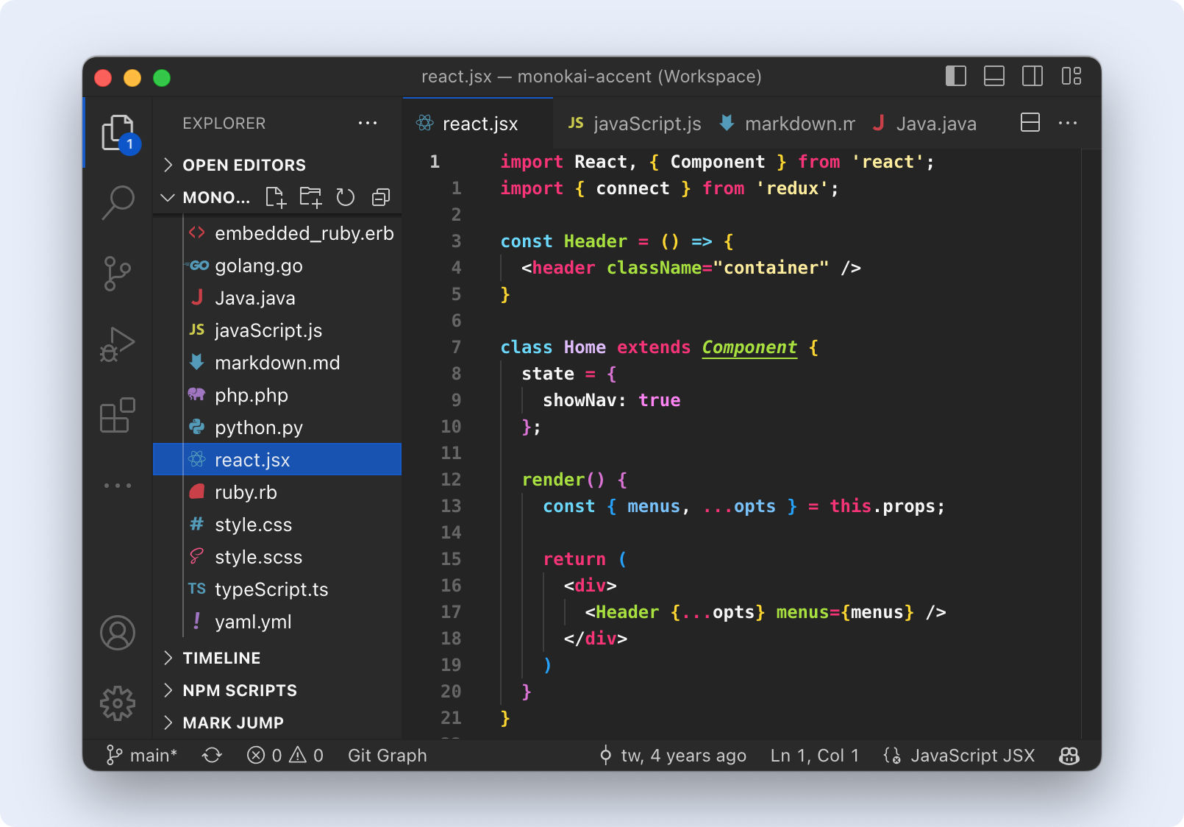Screen dimensions: 1184x827
Task: Toggle the bottom panel
Action: [994, 76]
